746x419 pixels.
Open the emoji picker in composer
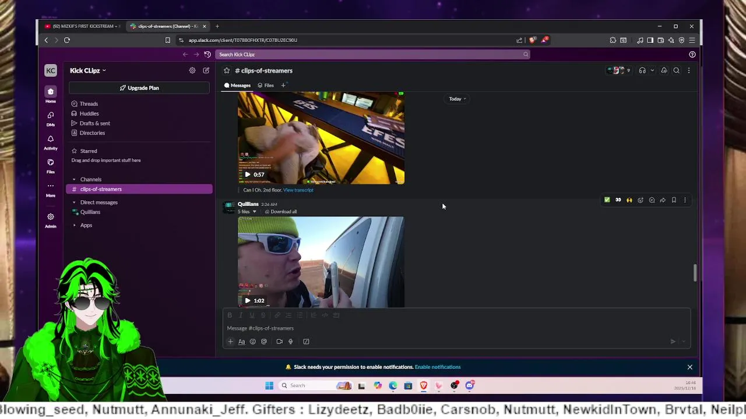coord(252,342)
